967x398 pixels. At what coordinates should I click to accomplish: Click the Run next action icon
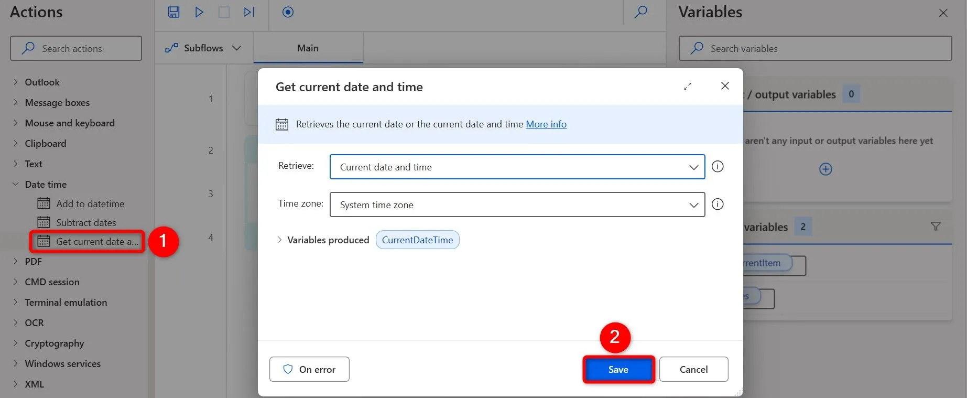point(249,12)
